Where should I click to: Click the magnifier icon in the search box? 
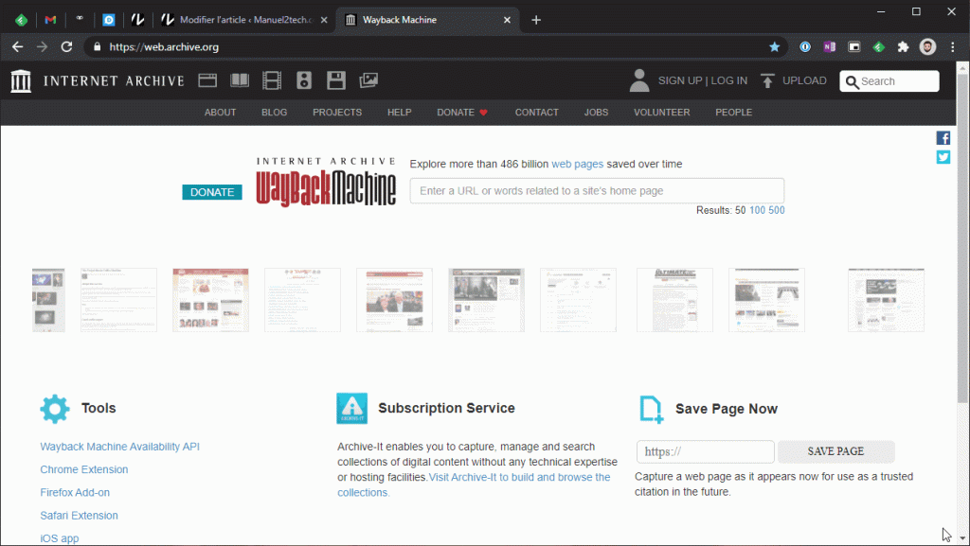852,81
